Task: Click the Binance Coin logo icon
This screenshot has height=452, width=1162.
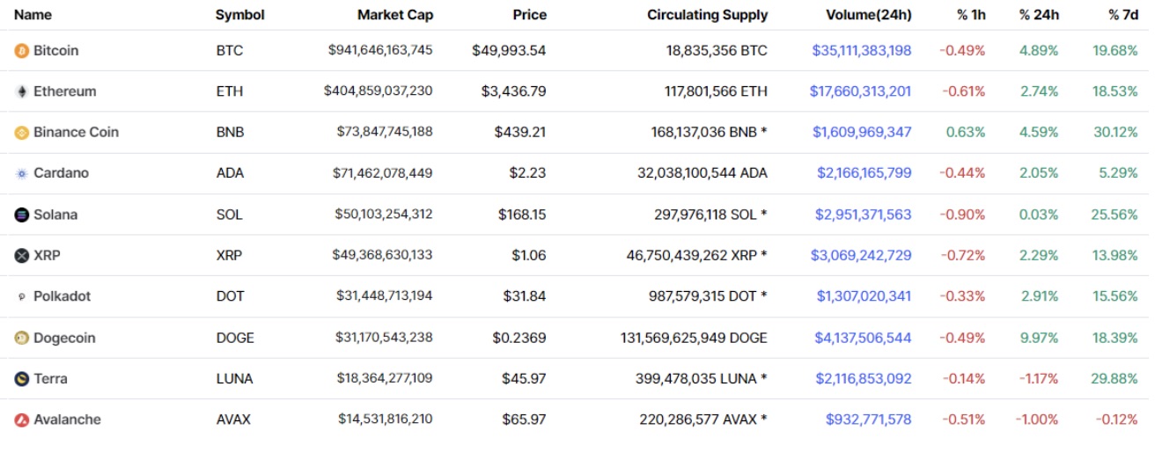Action: 22,133
